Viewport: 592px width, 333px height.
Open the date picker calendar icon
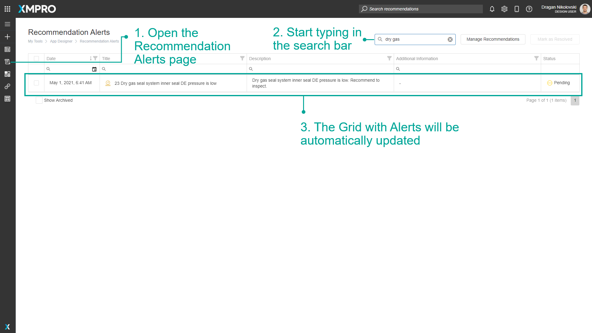click(94, 69)
